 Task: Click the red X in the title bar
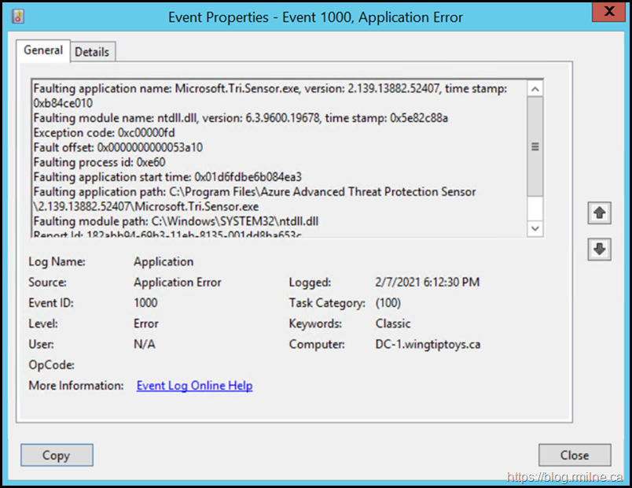[x=609, y=11]
